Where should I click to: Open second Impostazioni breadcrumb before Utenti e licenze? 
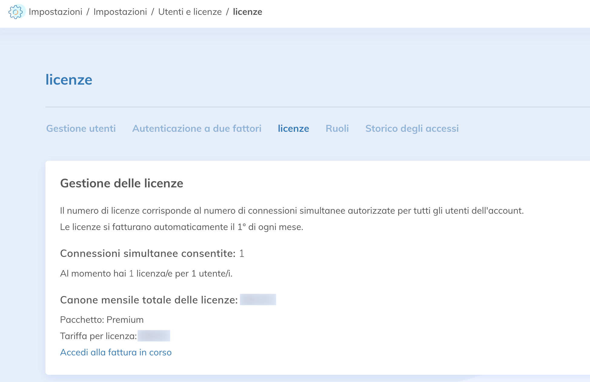[x=120, y=12]
